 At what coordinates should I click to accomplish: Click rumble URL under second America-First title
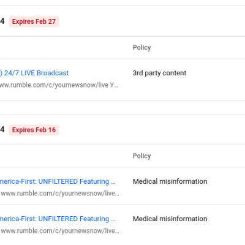tap(60, 231)
